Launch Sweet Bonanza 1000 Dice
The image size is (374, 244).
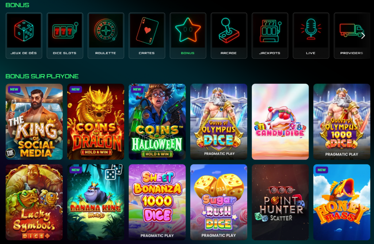[157, 202]
